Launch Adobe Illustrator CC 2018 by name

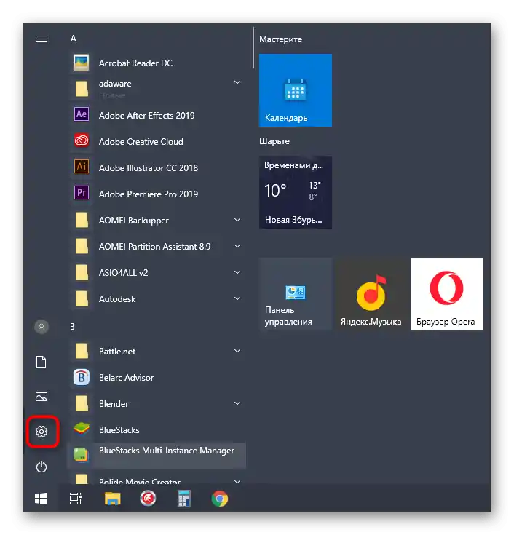(149, 168)
